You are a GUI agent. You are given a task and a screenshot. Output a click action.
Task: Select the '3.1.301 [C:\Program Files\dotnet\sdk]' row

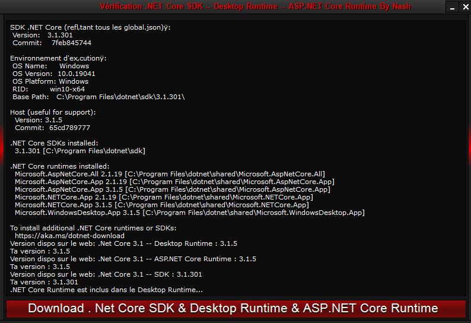(x=80, y=151)
